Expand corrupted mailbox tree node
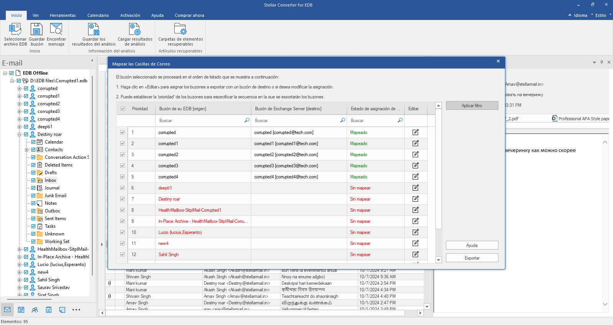The height and width of the screenshot is (325, 613). click(19, 88)
